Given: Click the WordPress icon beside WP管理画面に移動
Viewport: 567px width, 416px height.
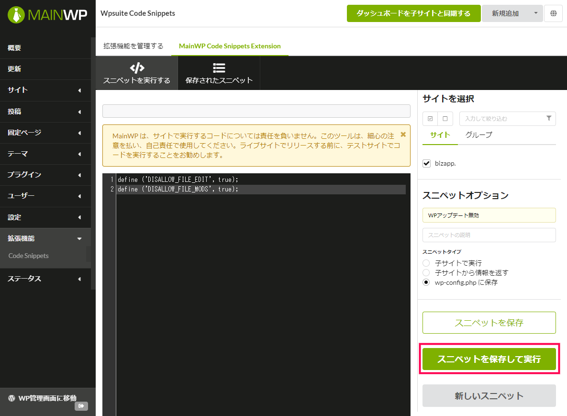Looking at the screenshot, I should (x=11, y=398).
